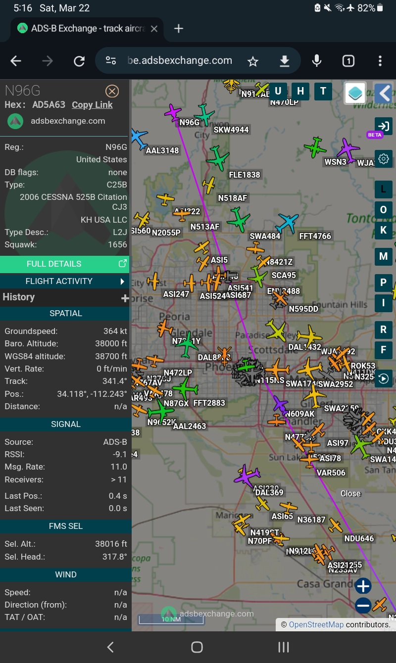396x663 pixels.
Task: Bookmark page with star icon
Action: [x=253, y=61]
